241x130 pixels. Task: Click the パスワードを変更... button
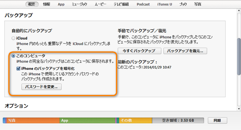point(41,87)
